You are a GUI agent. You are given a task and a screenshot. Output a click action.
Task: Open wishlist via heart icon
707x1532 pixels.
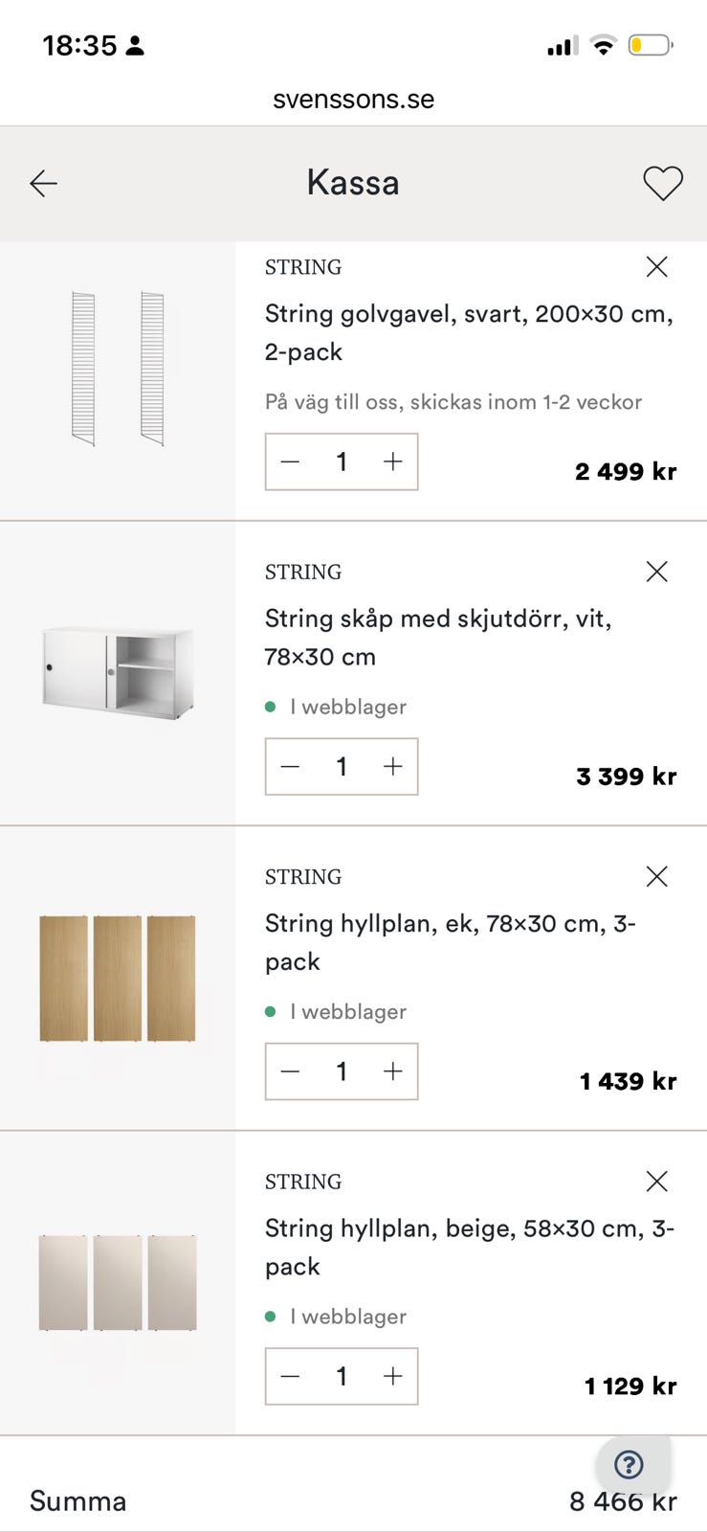[662, 183]
